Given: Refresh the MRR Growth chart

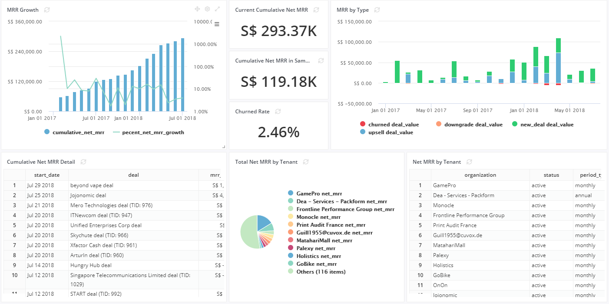Looking at the screenshot, I should click(47, 9).
